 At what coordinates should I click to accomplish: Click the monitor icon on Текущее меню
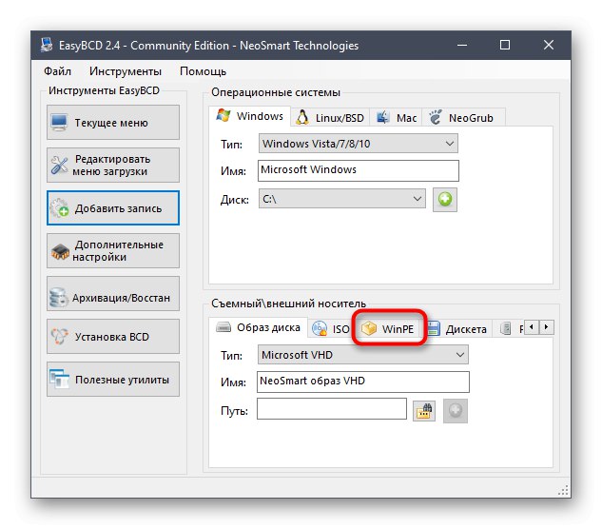click(59, 123)
